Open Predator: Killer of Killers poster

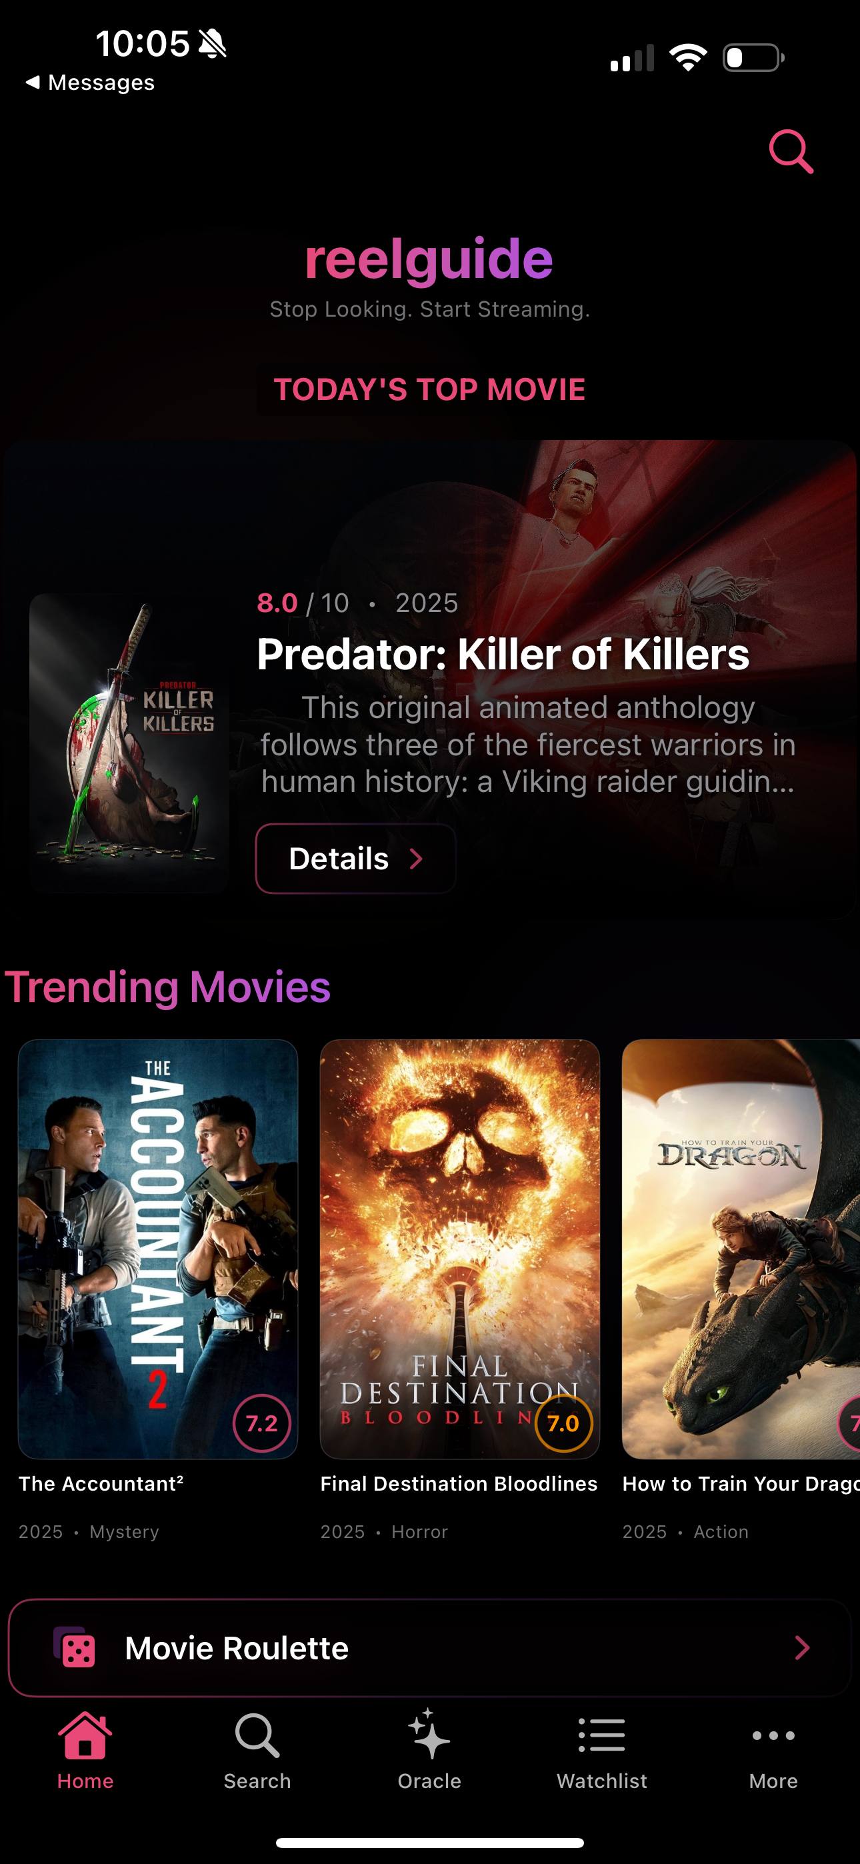tap(129, 743)
